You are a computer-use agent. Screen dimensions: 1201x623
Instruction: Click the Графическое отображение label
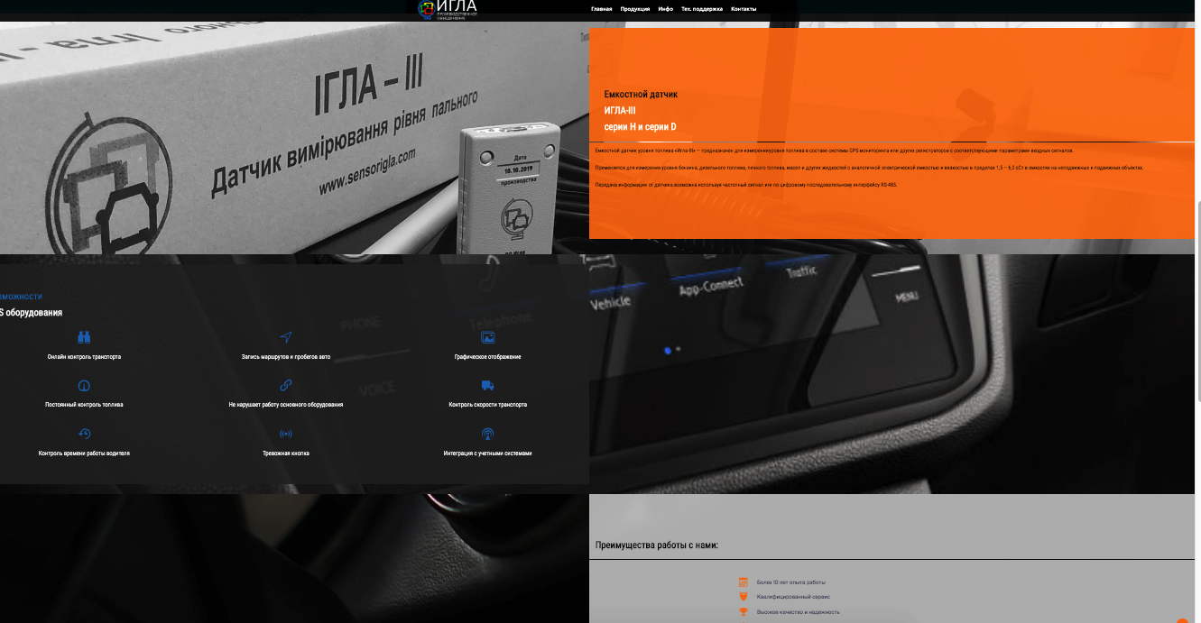pos(488,357)
